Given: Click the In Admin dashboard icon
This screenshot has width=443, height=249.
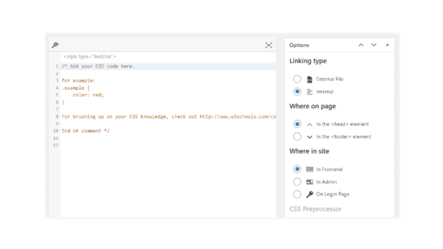Looking at the screenshot, I should click(310, 182).
